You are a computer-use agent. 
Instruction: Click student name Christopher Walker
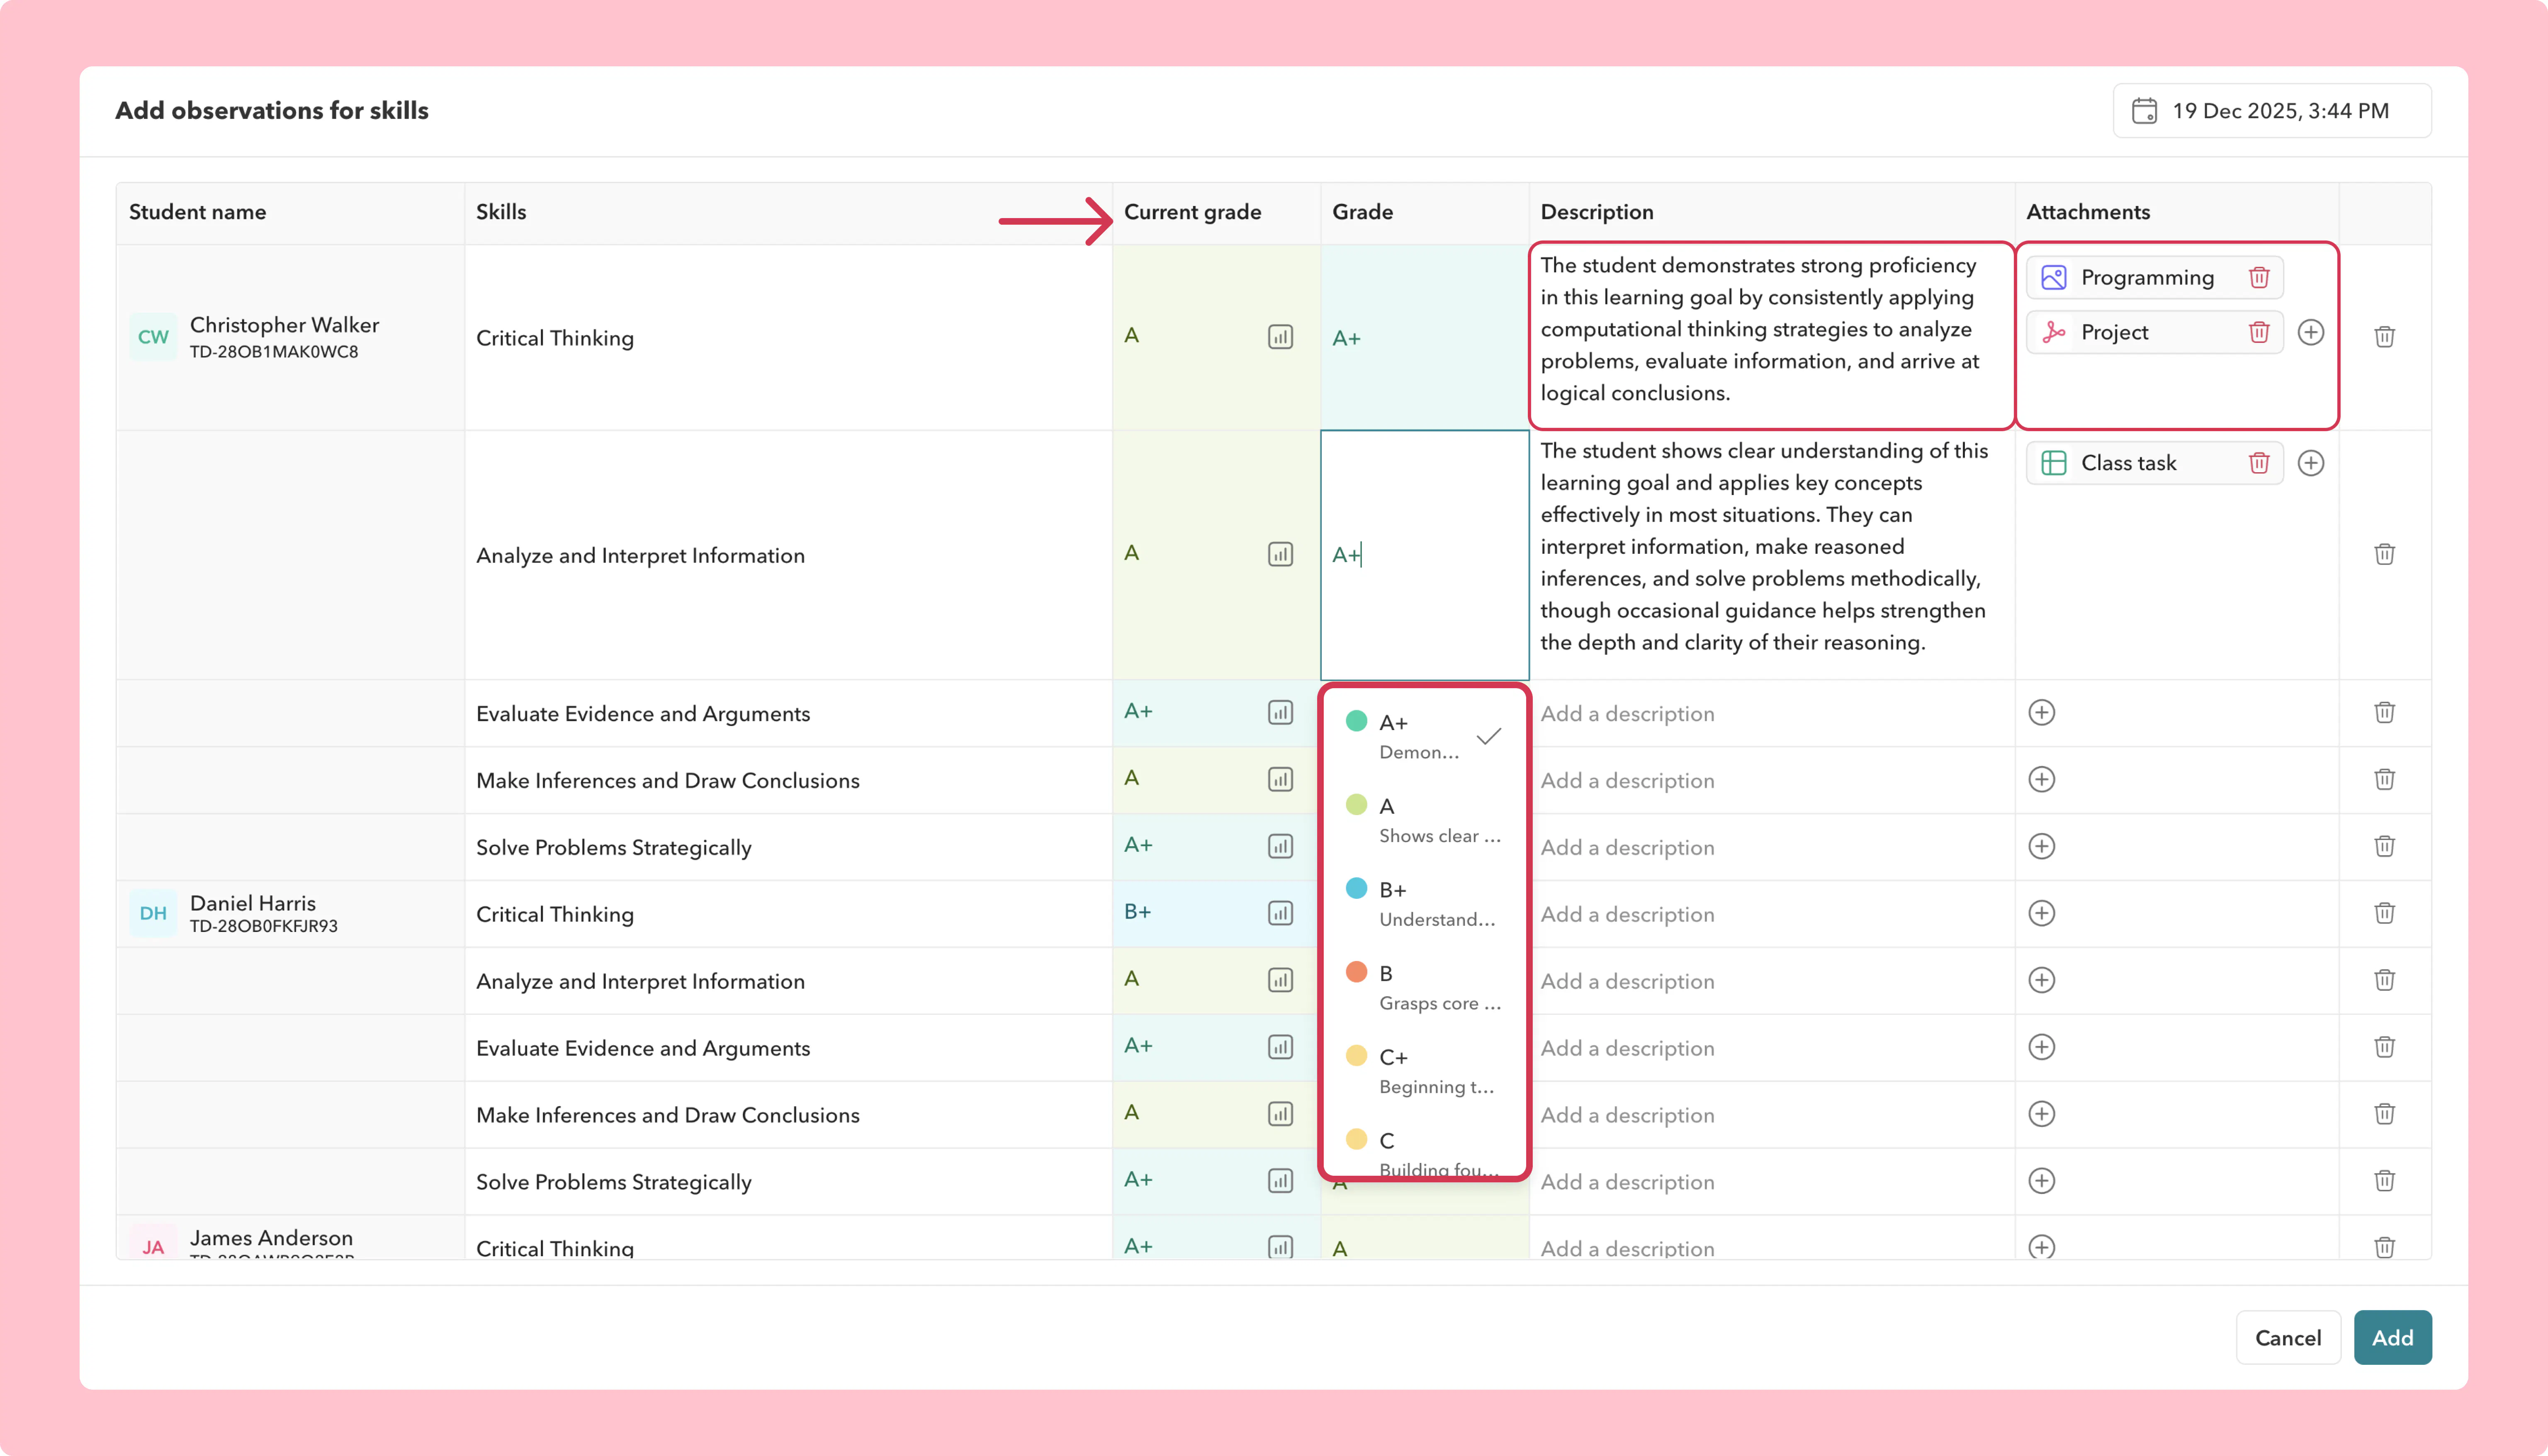[284, 325]
